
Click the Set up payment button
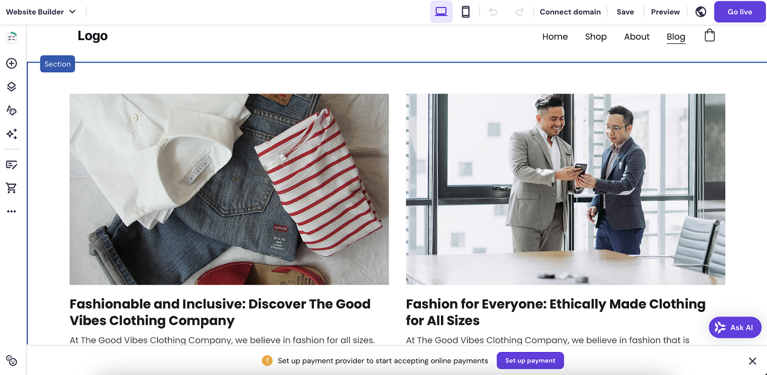[x=530, y=361]
